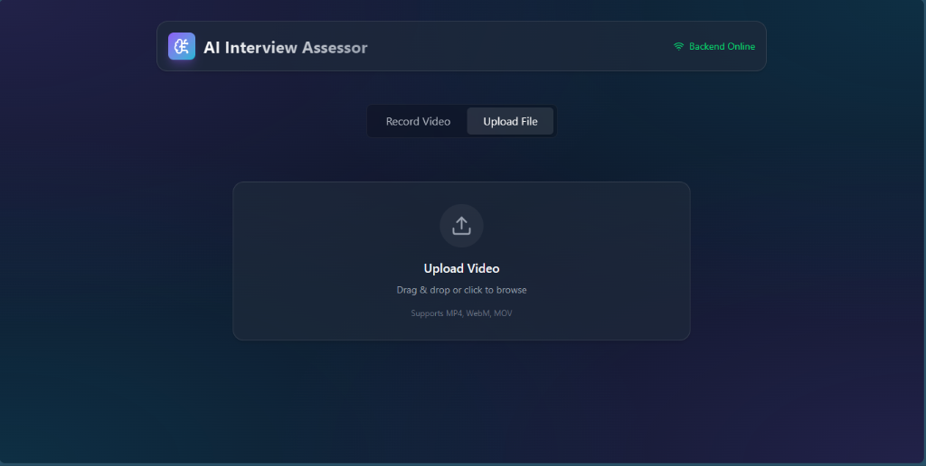The image size is (926, 466).
Task: Click the AI Interview Assessor title
Action: [x=285, y=47]
